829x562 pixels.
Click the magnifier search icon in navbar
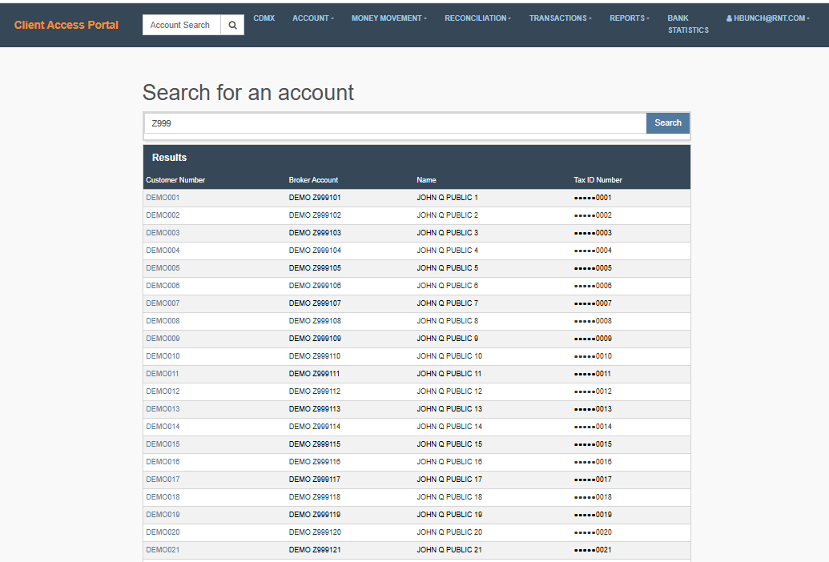click(x=232, y=25)
